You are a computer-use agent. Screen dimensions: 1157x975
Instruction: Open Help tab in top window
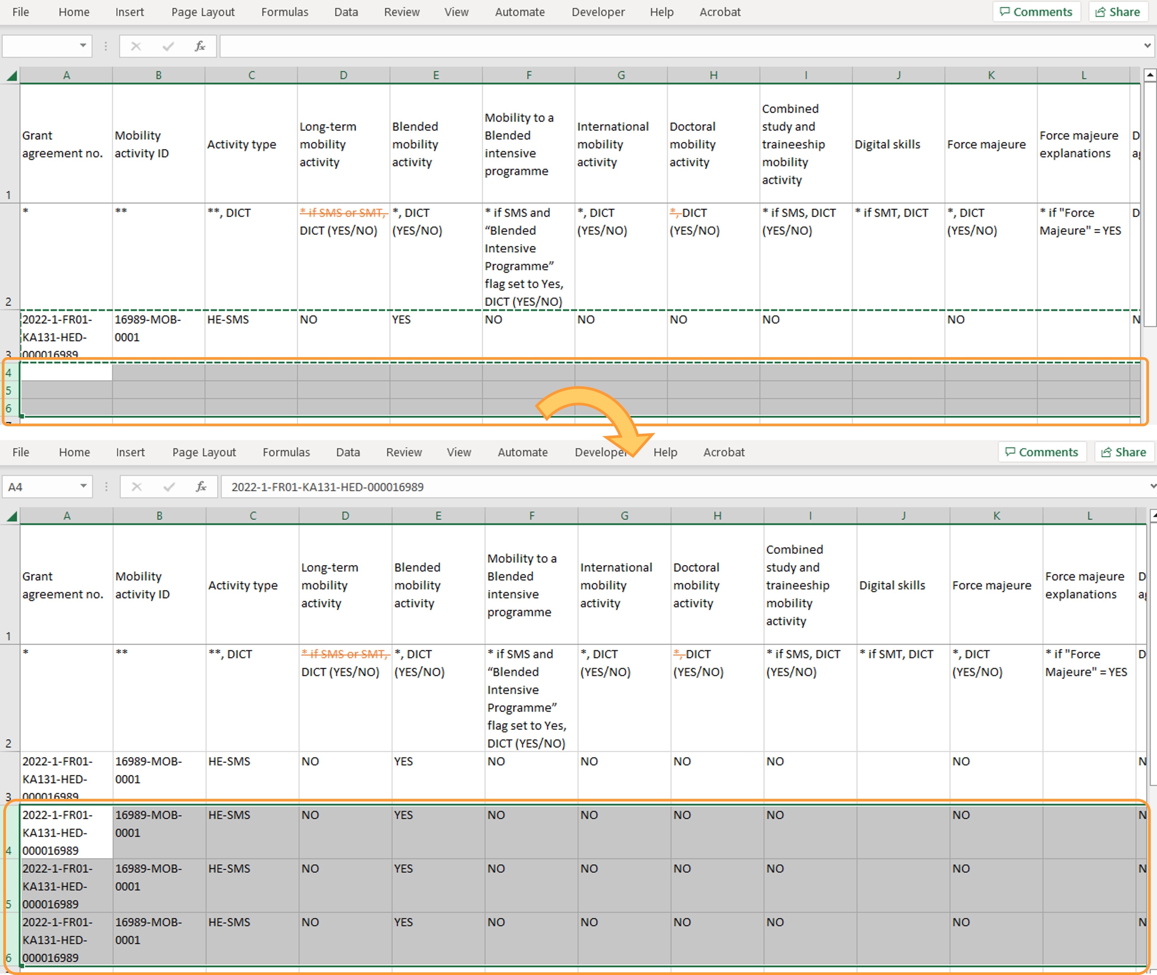click(661, 12)
